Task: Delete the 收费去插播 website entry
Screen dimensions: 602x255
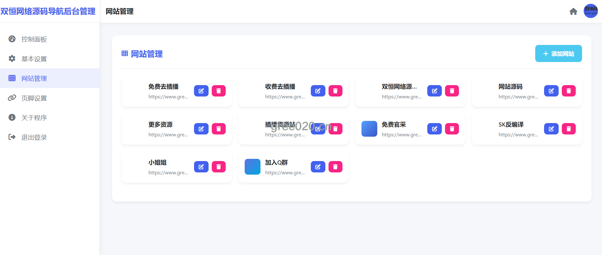Action: pyautogui.click(x=335, y=91)
